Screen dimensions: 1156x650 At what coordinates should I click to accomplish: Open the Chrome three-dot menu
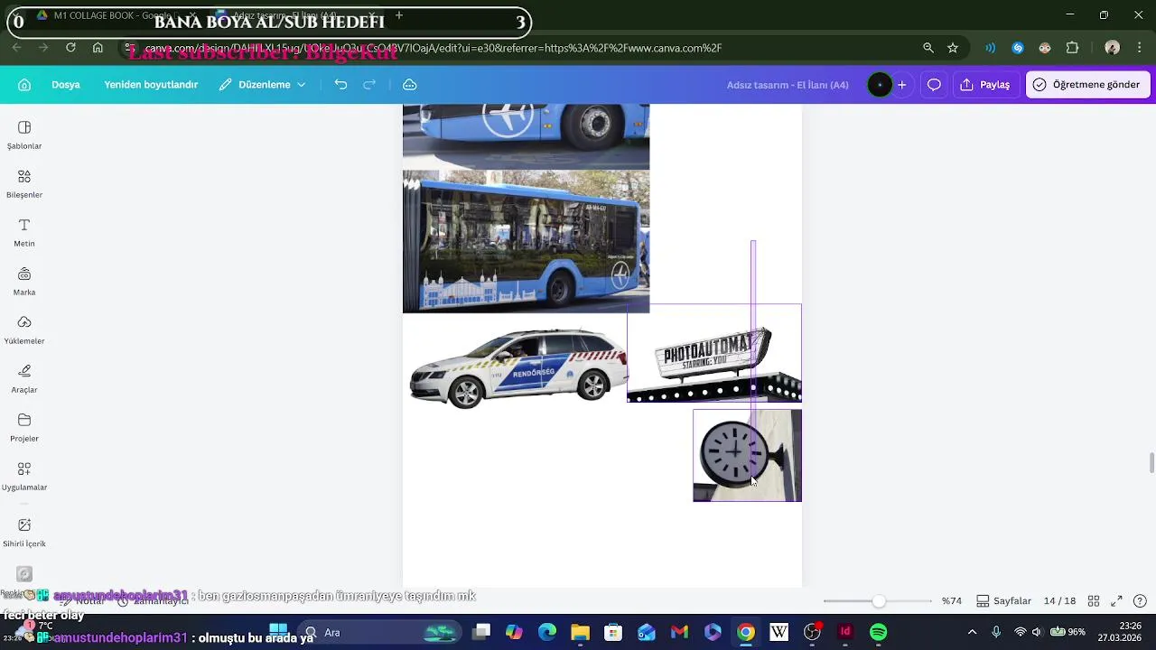[x=1139, y=48]
